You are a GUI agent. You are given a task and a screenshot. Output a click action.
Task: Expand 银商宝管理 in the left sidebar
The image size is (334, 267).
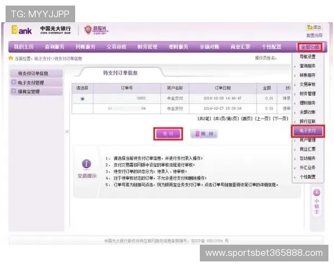(x=36, y=92)
